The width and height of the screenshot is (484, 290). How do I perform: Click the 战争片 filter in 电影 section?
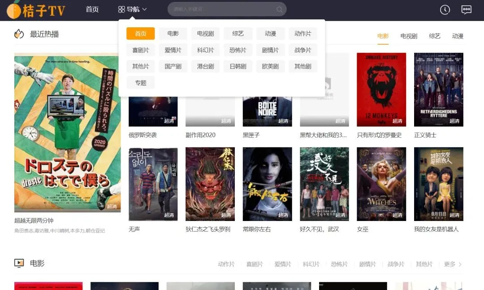coord(396,264)
